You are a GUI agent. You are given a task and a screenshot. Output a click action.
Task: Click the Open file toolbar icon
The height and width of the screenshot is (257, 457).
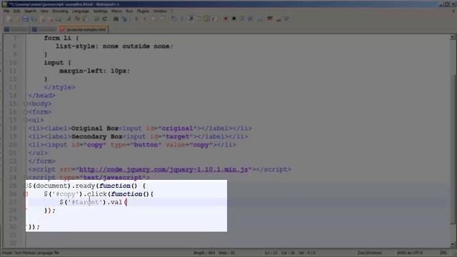click(x=17, y=19)
